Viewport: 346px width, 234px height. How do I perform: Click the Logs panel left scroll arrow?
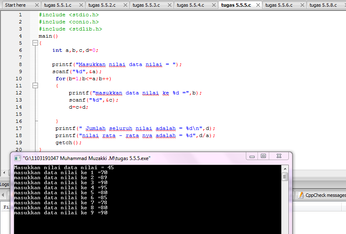coord(3,195)
